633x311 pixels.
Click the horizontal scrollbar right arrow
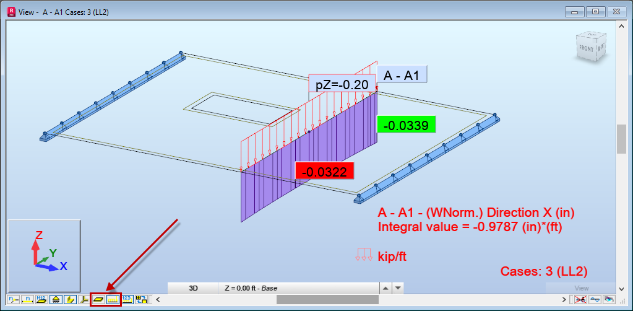(x=565, y=300)
